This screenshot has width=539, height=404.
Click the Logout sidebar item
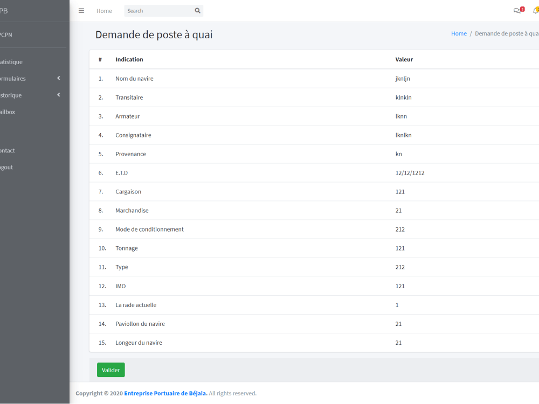pos(6,168)
